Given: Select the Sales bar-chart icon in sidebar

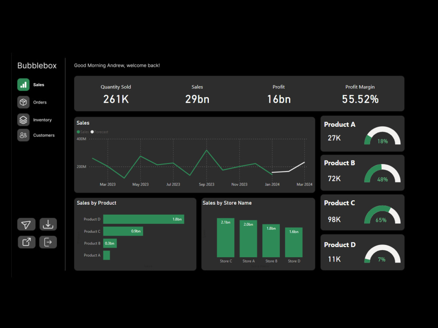Looking at the screenshot, I should click(23, 84).
